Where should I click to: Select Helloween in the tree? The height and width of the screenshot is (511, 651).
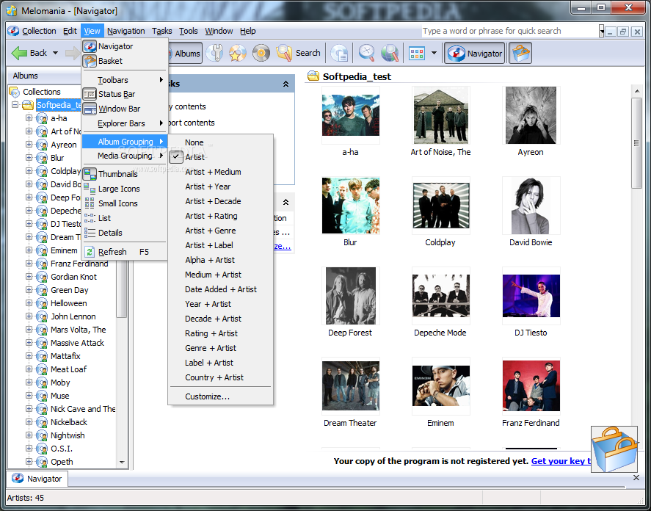pos(68,303)
